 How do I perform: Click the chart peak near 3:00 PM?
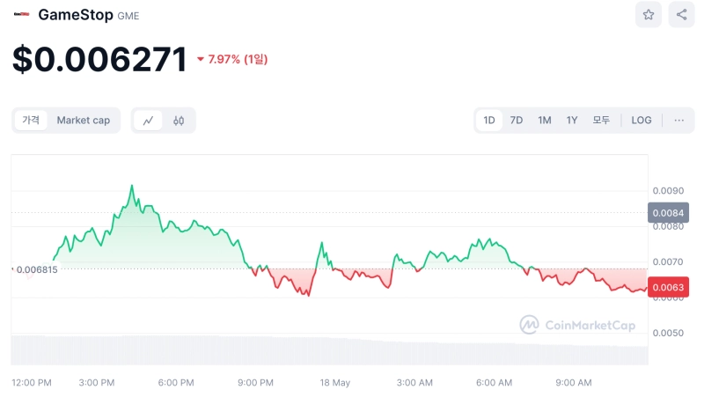coord(132,187)
